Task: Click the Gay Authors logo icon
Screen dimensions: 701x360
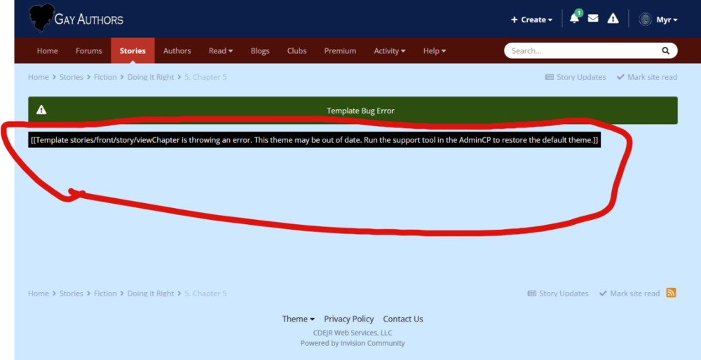Action: coord(41,18)
